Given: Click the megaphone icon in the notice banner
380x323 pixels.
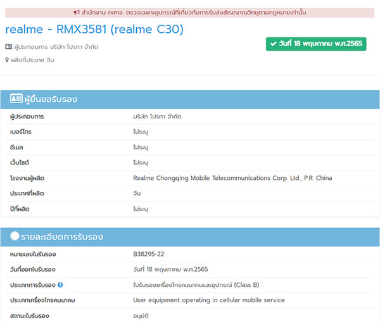Looking at the screenshot, I should click(x=77, y=13).
